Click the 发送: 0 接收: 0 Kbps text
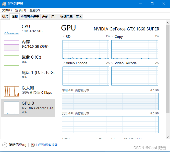Viewport: 170px width, 152px height. [37, 93]
